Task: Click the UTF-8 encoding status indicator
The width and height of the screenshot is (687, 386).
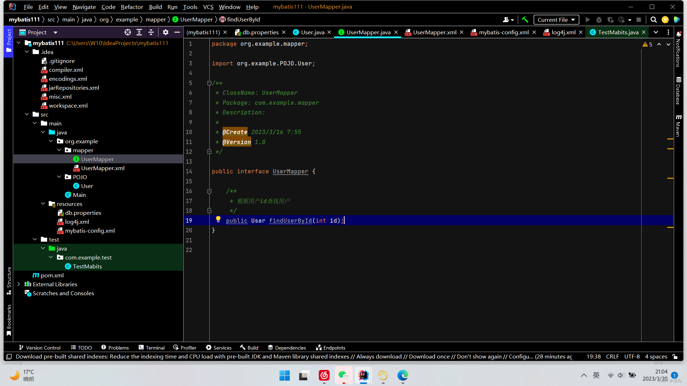Action: 632,356
